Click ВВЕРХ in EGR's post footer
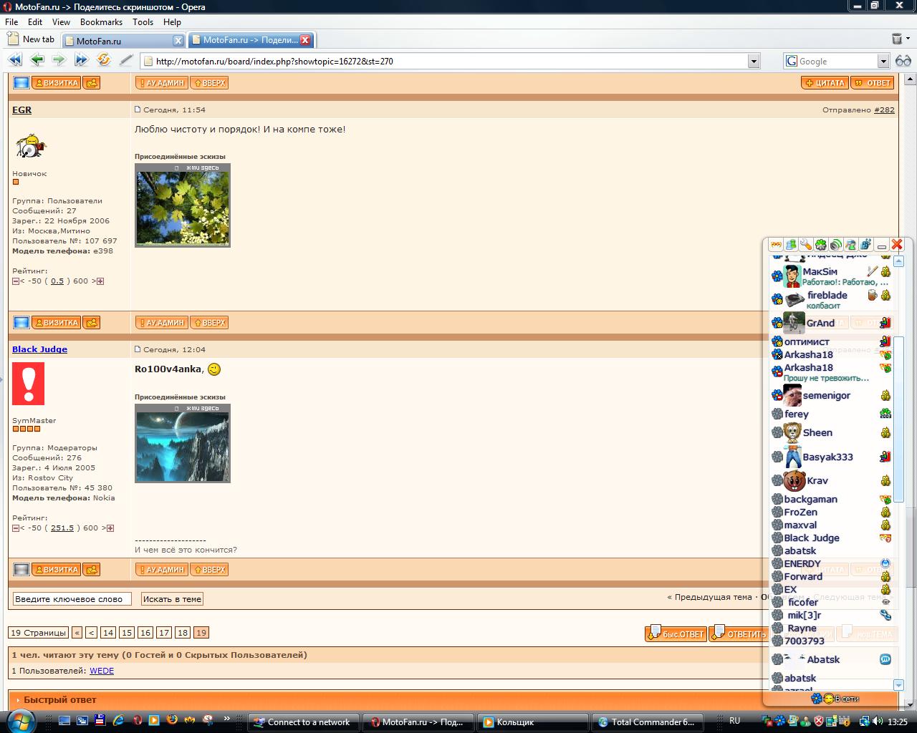The width and height of the screenshot is (917, 733). 209,323
